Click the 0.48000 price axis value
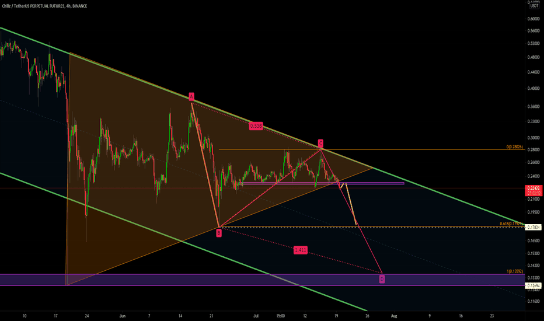The height and width of the screenshot is (321, 544). click(x=533, y=57)
